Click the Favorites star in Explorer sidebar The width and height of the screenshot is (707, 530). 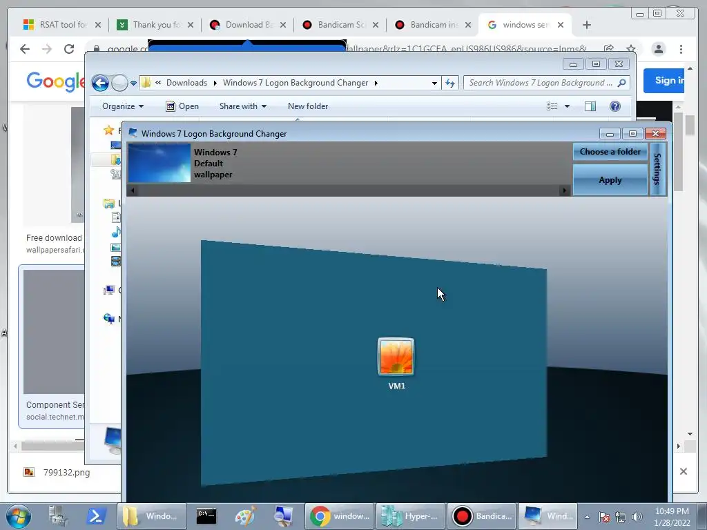tap(108, 130)
